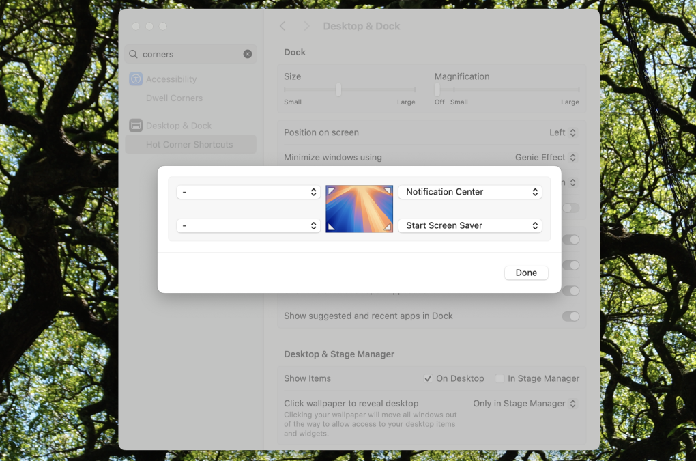696x461 pixels.
Task: Open the top-left hot corner dropdown
Action: pos(248,192)
